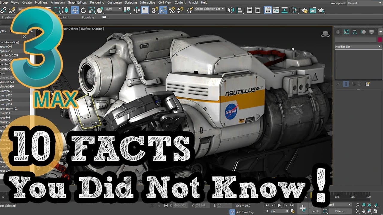Screen dimensions: 383x215
Task: Open the Curve Editor
Action: tap(276, 10)
